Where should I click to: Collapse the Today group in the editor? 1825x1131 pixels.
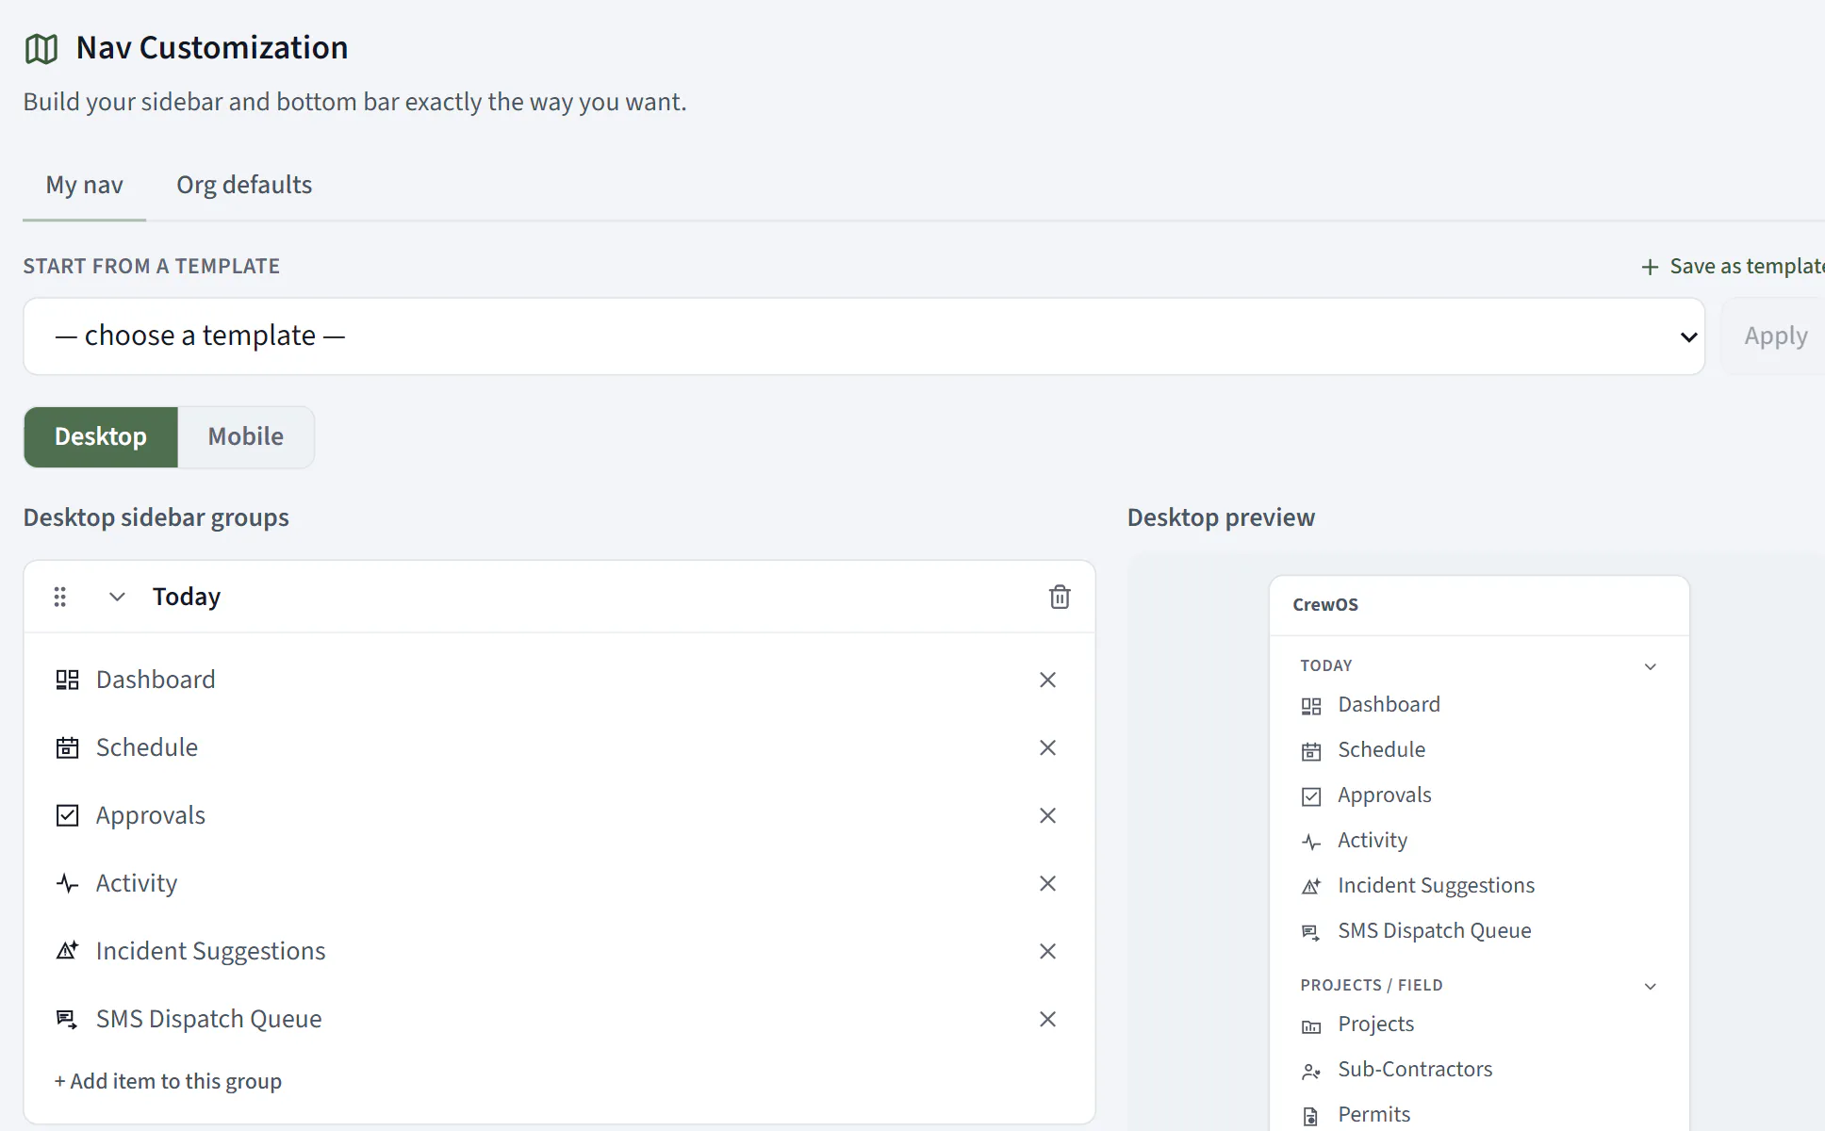tap(117, 597)
